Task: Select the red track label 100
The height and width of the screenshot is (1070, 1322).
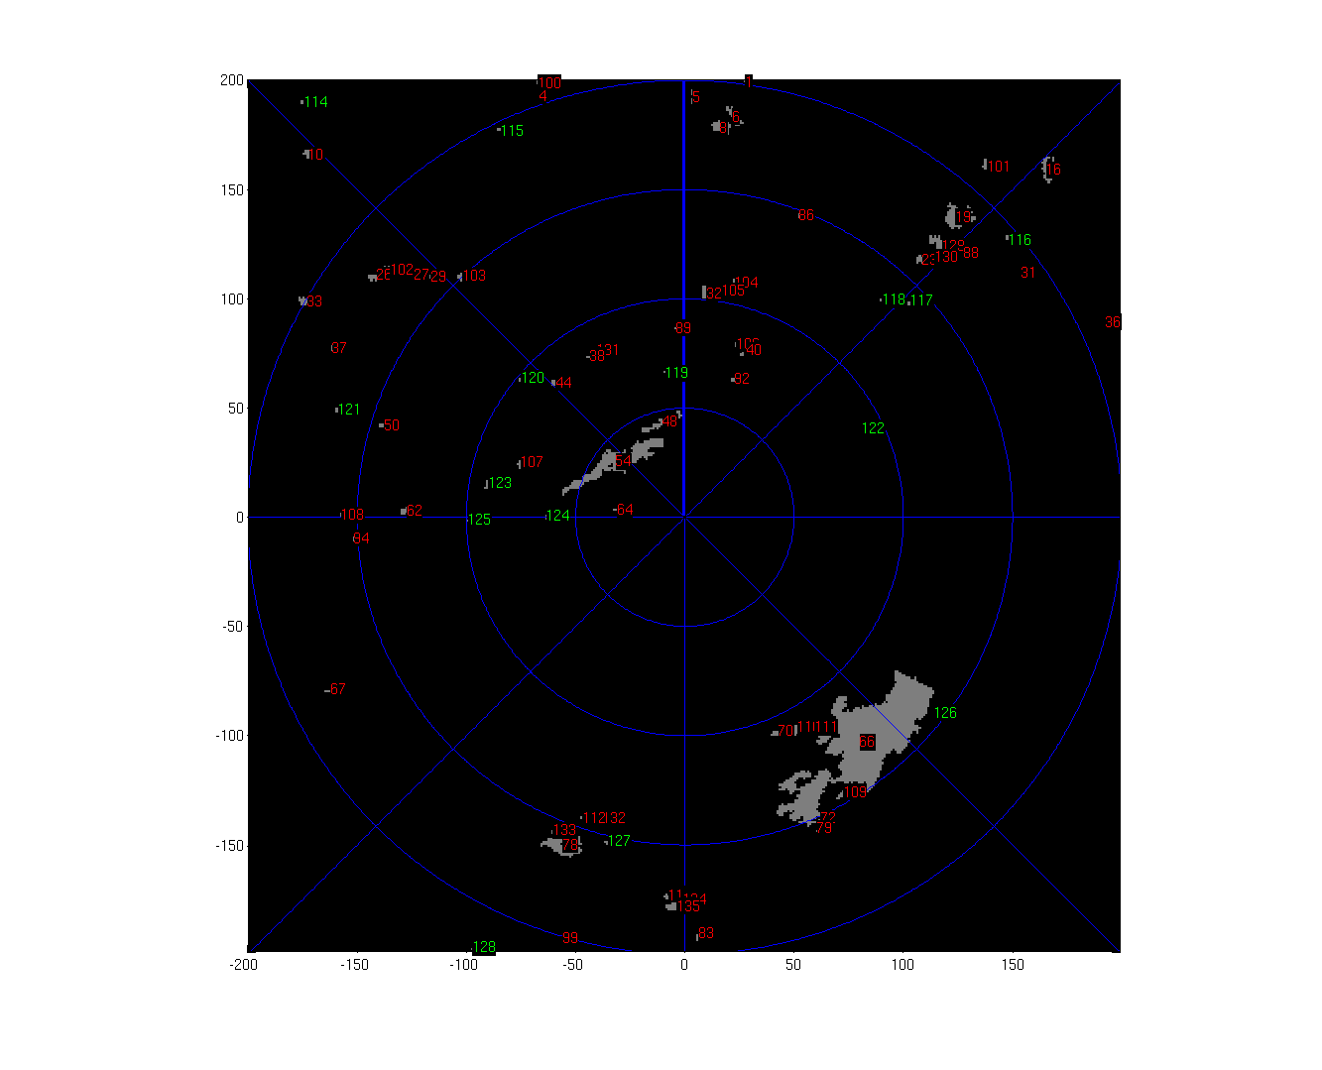Action: coord(549,83)
